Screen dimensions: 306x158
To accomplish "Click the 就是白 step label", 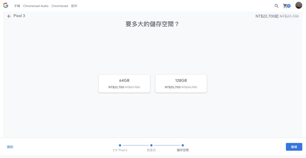I will [x=151, y=150].
